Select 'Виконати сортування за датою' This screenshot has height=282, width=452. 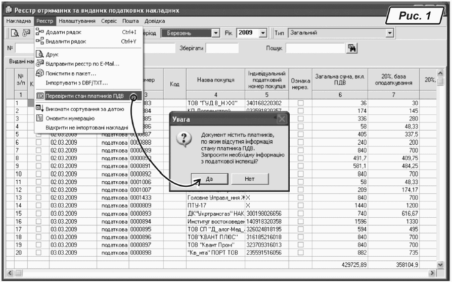point(84,108)
